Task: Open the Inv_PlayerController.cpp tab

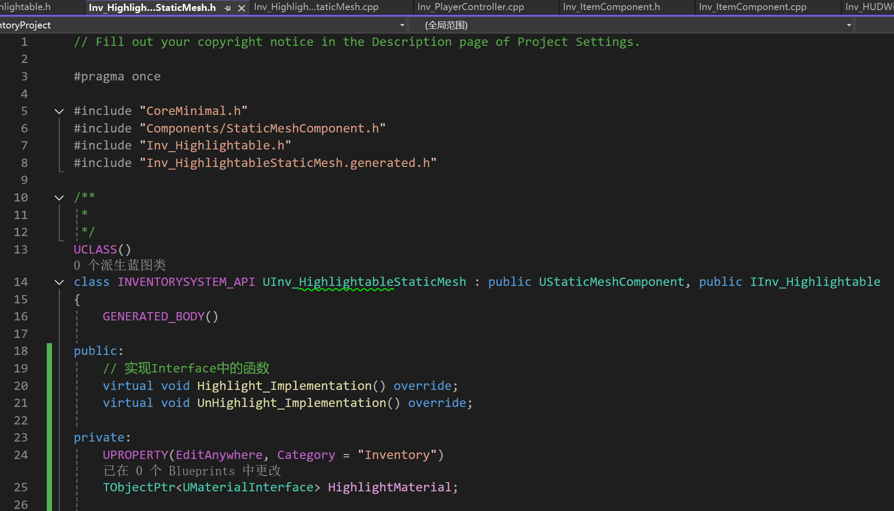Action: pyautogui.click(x=470, y=7)
